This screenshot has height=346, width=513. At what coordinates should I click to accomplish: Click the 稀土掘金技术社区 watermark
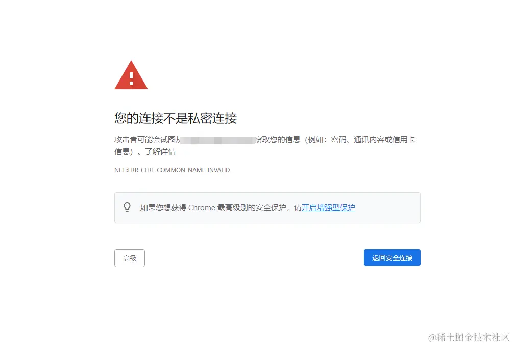[x=469, y=337]
